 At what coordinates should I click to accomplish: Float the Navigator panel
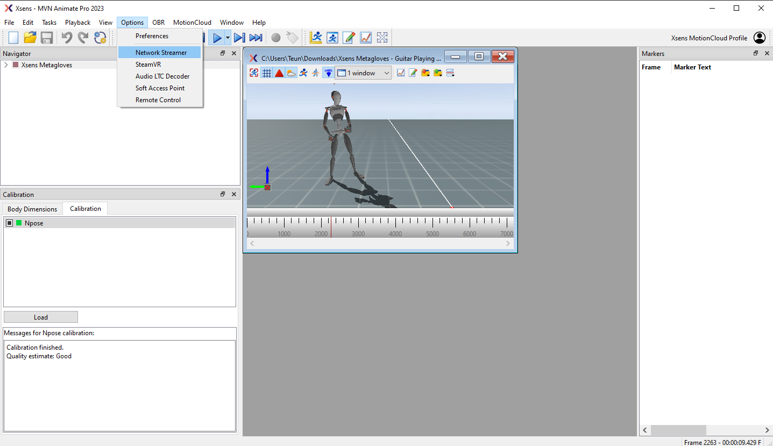(x=223, y=53)
